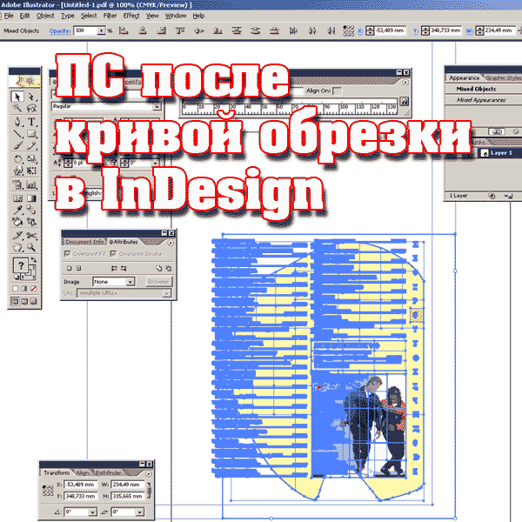The width and height of the screenshot is (522, 522).
Task: Open shear angle dropdown in Transform panel
Action: tap(140, 512)
